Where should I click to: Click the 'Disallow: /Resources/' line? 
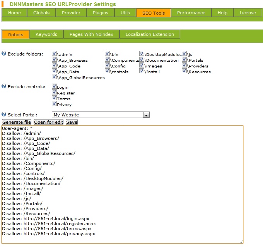(26, 214)
